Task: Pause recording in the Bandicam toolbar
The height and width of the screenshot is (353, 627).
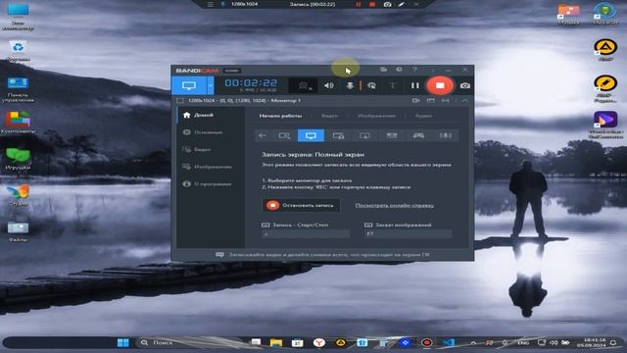Action: 415,85
